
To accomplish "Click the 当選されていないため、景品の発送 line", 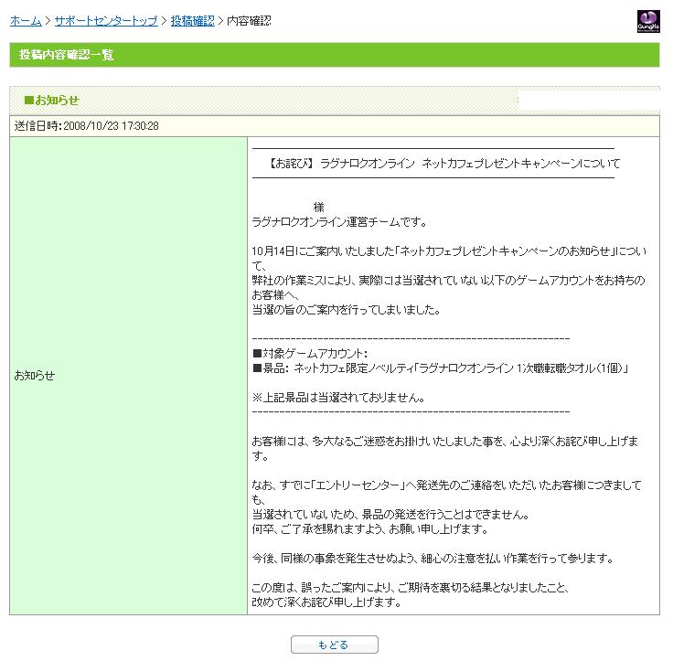I will [x=390, y=514].
